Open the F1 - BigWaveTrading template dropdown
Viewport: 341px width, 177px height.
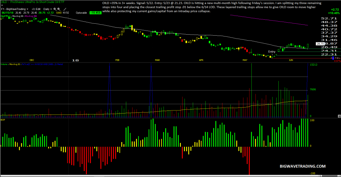[x=15, y=9]
